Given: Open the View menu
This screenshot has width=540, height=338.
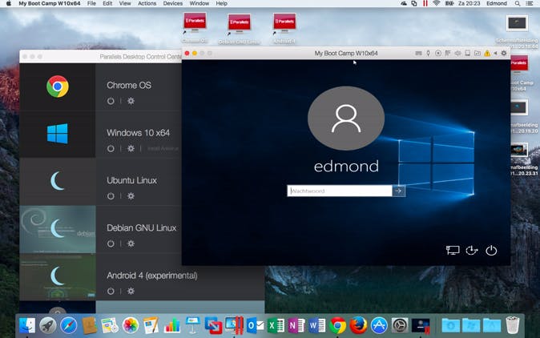Looking at the screenshot, I should pyautogui.click(x=125, y=3).
